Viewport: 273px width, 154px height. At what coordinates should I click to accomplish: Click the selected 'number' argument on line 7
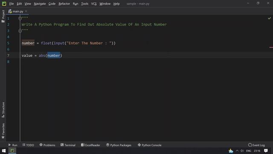click(x=54, y=56)
